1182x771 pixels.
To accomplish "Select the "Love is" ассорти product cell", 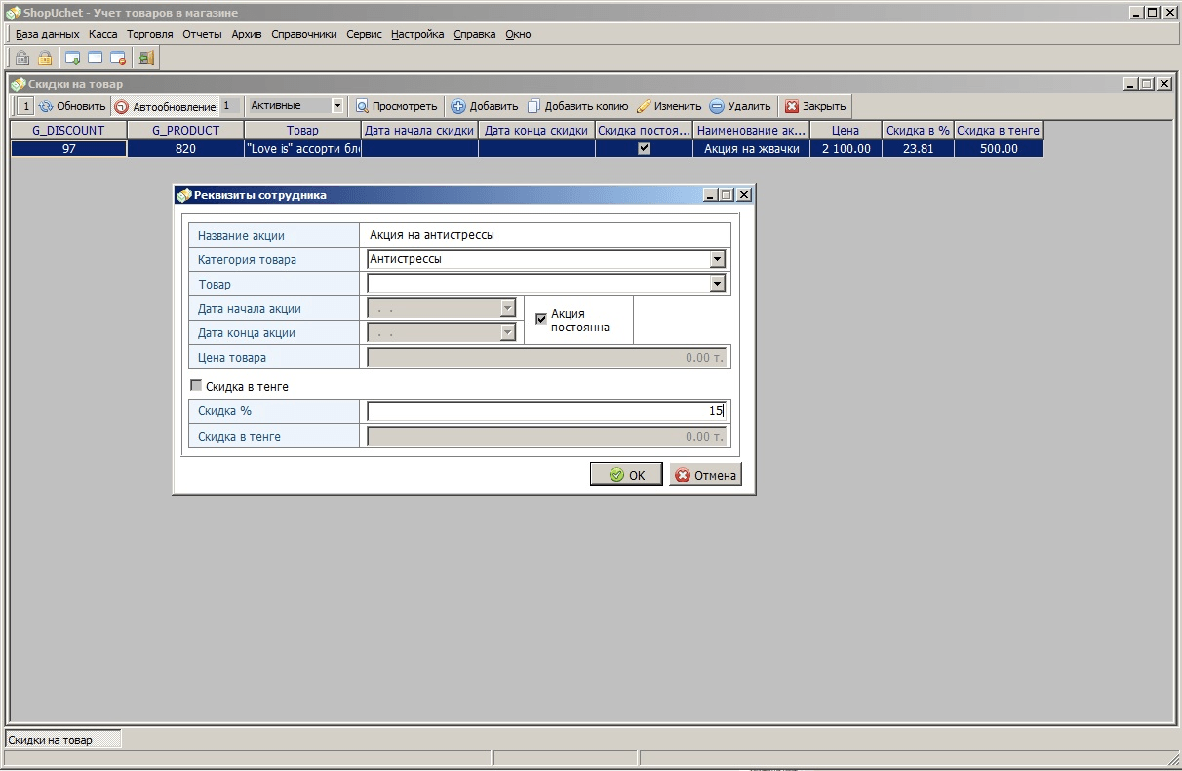I will click(302, 149).
